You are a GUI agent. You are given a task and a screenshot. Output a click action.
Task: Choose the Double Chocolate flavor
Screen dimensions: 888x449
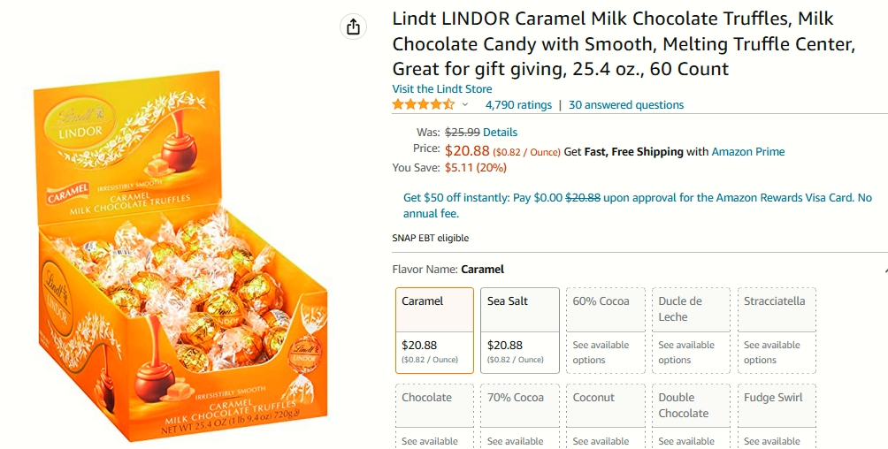point(691,416)
